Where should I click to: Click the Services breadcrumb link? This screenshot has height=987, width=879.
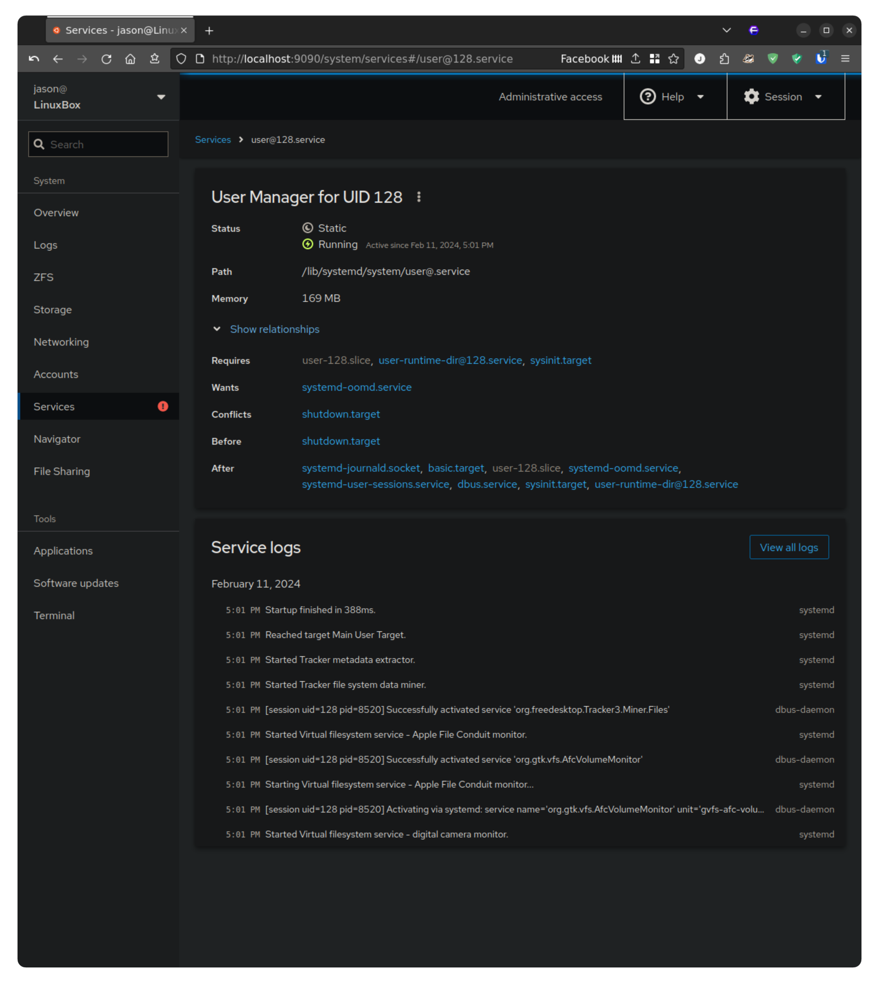click(213, 139)
